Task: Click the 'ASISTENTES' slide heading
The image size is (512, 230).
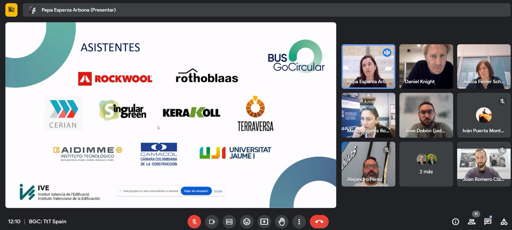Action: coord(111,47)
